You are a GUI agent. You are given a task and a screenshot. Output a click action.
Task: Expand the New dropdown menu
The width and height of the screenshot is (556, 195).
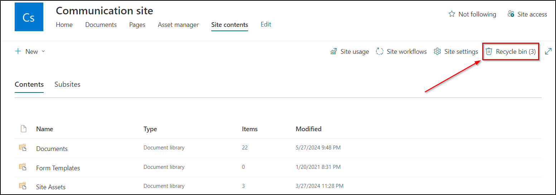(30, 52)
